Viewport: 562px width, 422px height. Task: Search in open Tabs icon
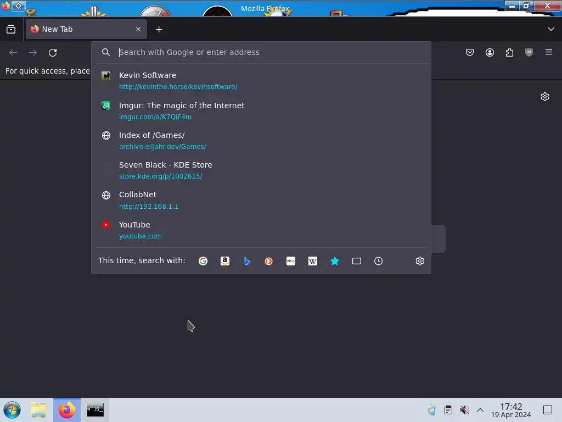pos(357,261)
